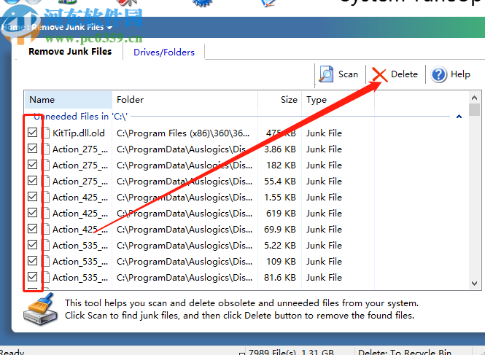Click the 81.6 KB size cell
485x355 pixels.
[x=279, y=278]
